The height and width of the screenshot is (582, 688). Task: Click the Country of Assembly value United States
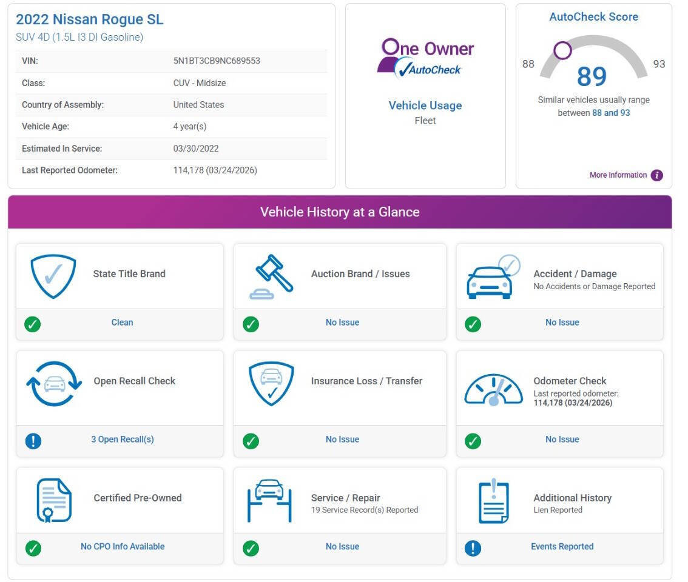pos(198,105)
